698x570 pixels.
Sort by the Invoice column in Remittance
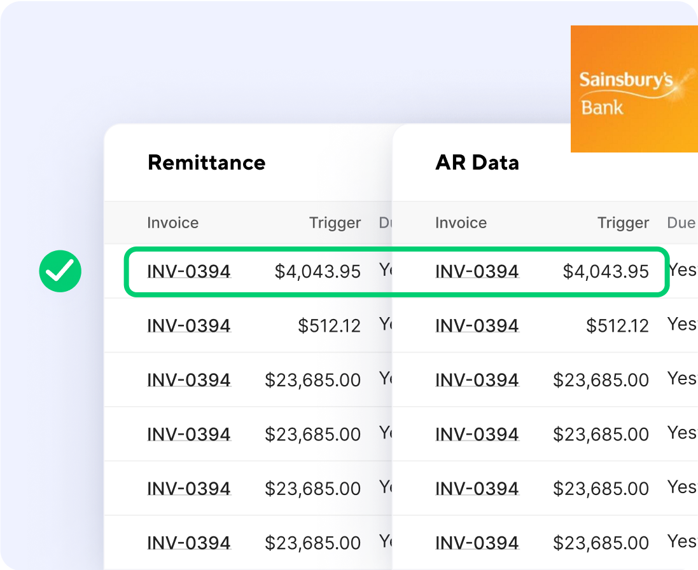(x=172, y=223)
